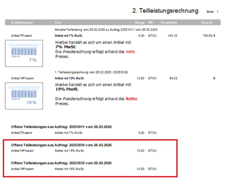Select the Offene Teilleistungen heading for Auftrag 20251011
The height and width of the screenshot is (181, 226).
(61, 127)
